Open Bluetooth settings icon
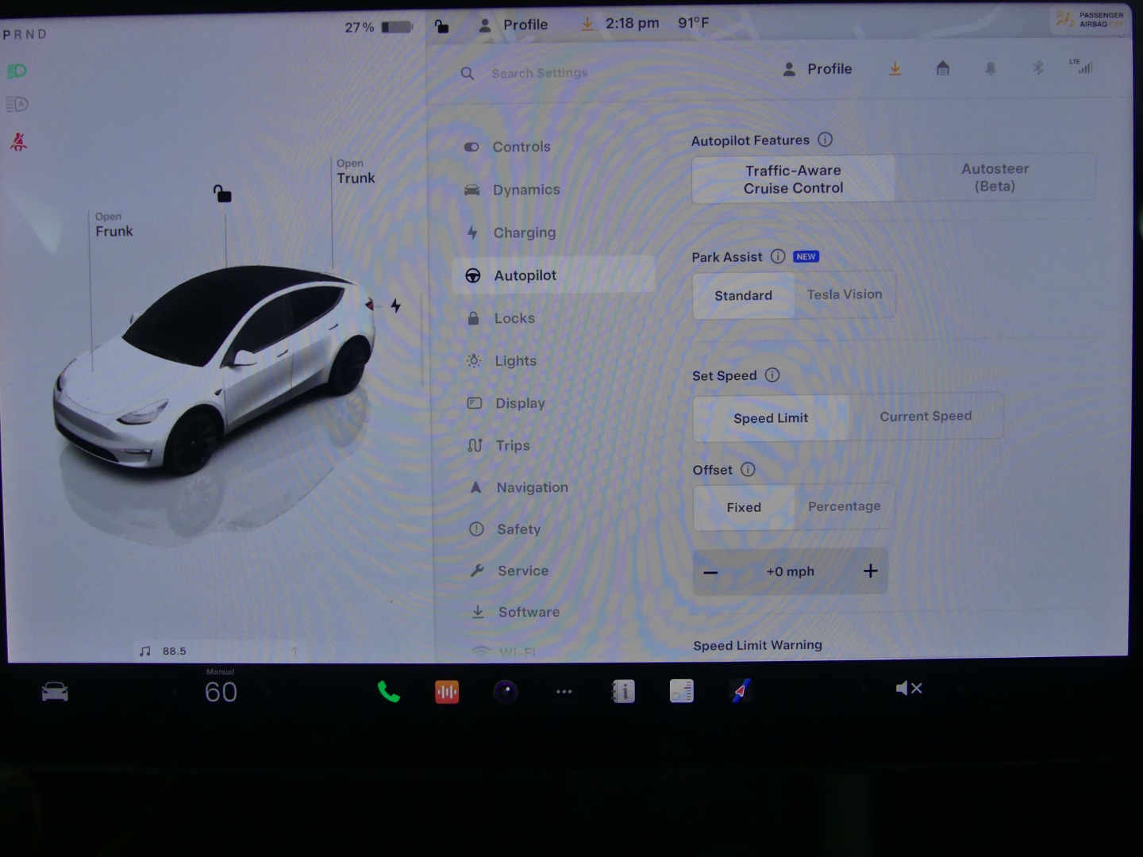This screenshot has height=857, width=1143. [x=1038, y=67]
